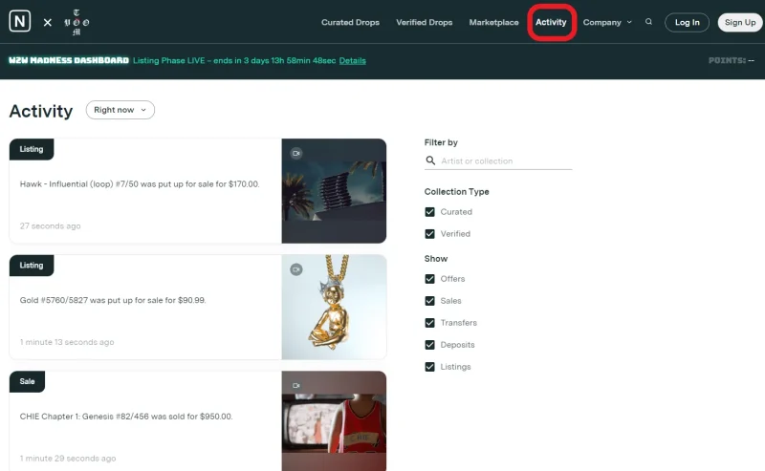Disable the Sales filter checkbox

(430, 301)
